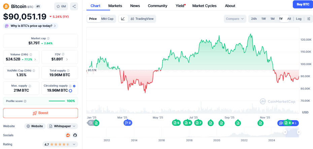Click the share icon button

tap(74, 6)
